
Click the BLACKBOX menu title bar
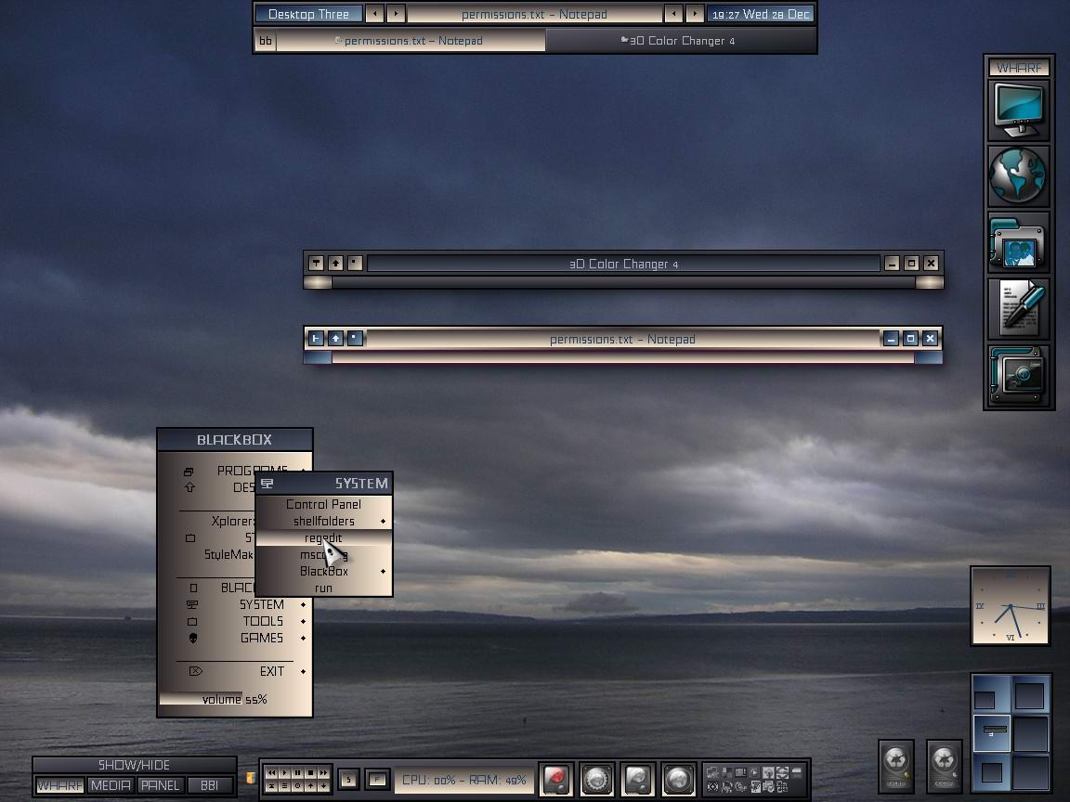(x=235, y=440)
